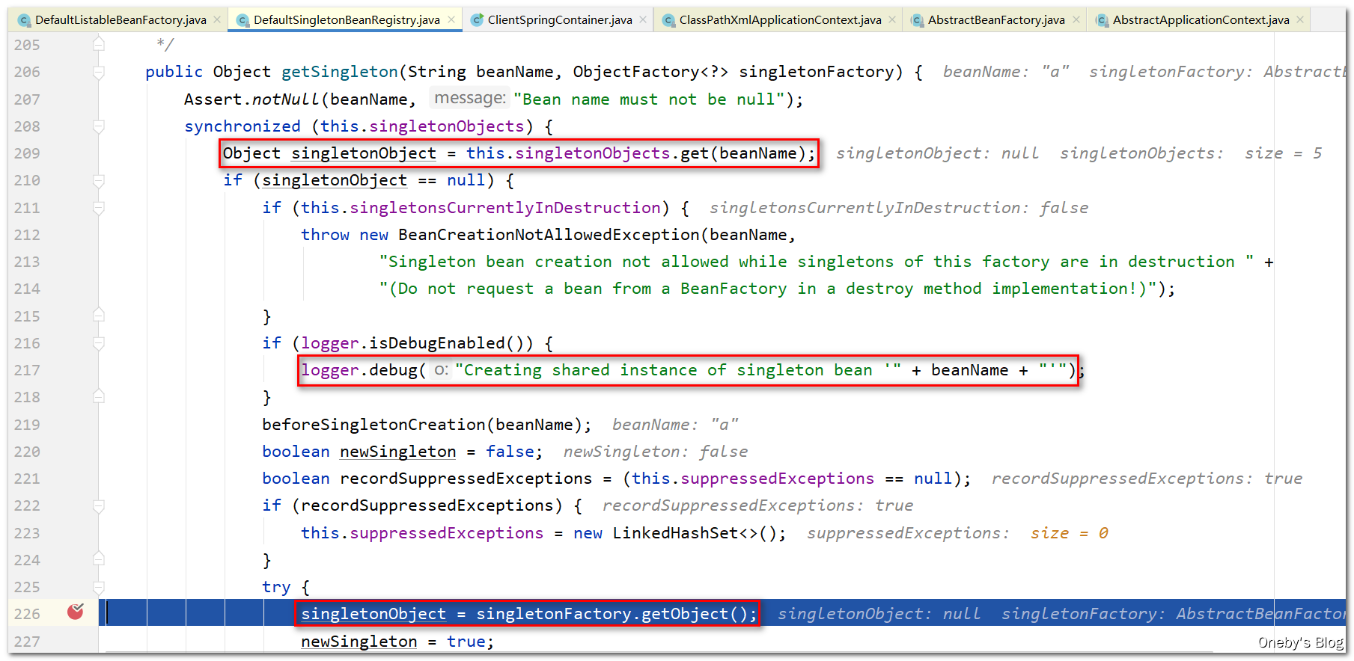1354x661 pixels.
Task: Click BeanCreationNotAllowedException on line 312
Action: [x=549, y=235]
